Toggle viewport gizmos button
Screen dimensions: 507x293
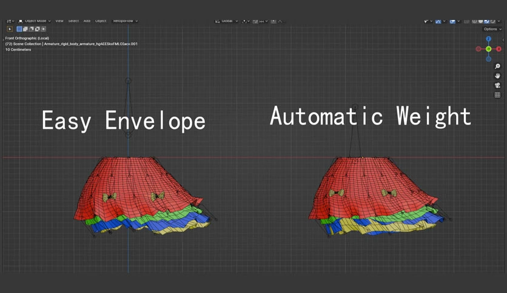coord(438,21)
